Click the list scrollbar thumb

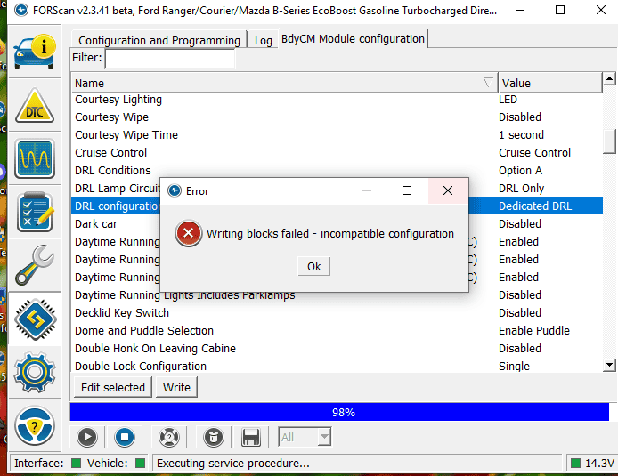click(x=609, y=141)
